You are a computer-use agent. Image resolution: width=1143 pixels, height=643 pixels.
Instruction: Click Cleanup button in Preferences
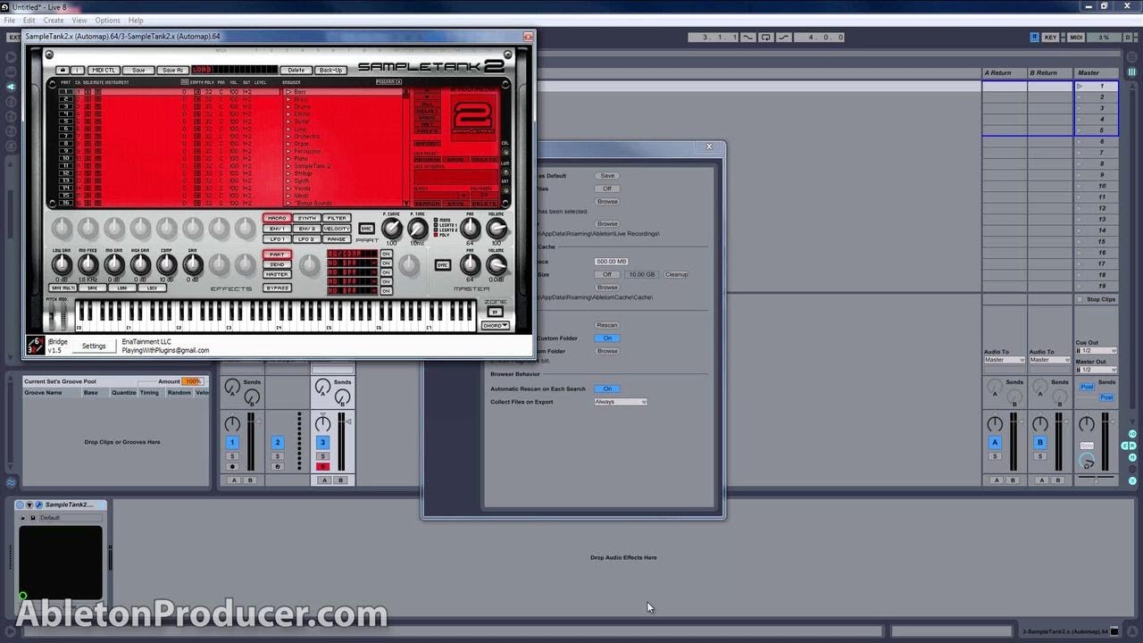(x=676, y=274)
